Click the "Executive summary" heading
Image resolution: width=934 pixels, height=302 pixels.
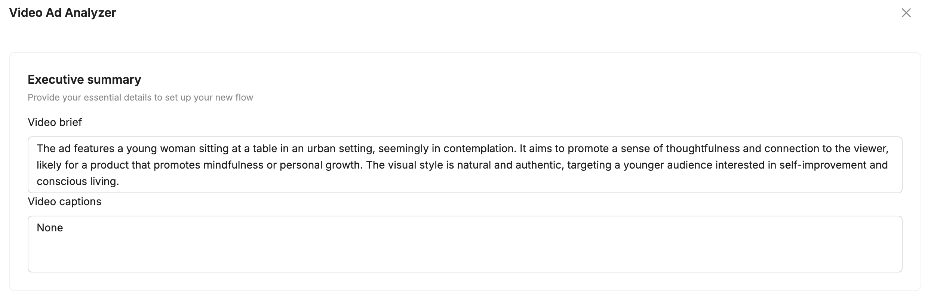[84, 79]
